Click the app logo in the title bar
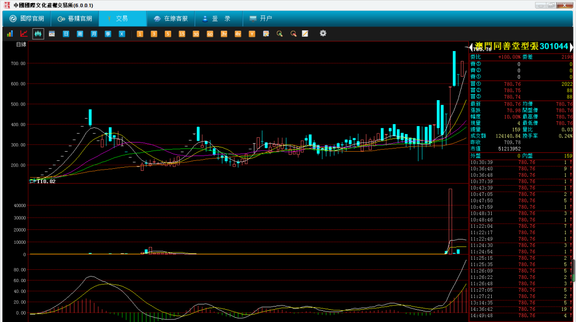The height and width of the screenshot is (322, 576). tap(6, 5)
